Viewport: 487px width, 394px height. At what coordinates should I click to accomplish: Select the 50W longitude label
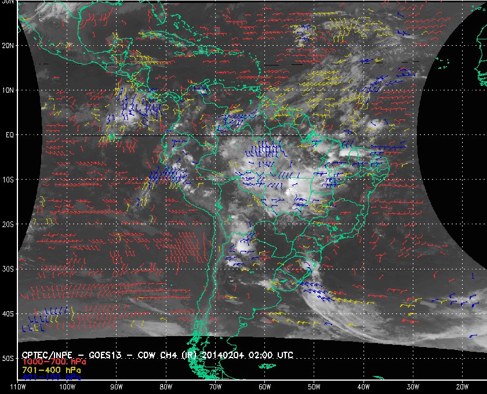click(x=314, y=387)
